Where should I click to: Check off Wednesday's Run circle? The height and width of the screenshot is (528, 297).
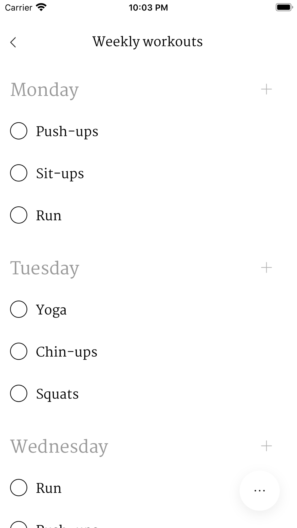click(19, 488)
